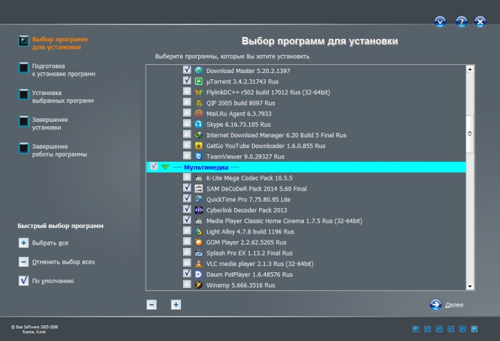500x341 pixels.
Task: Select Mail.Ru Agent 6.3.7933 row text
Action: (x=239, y=114)
